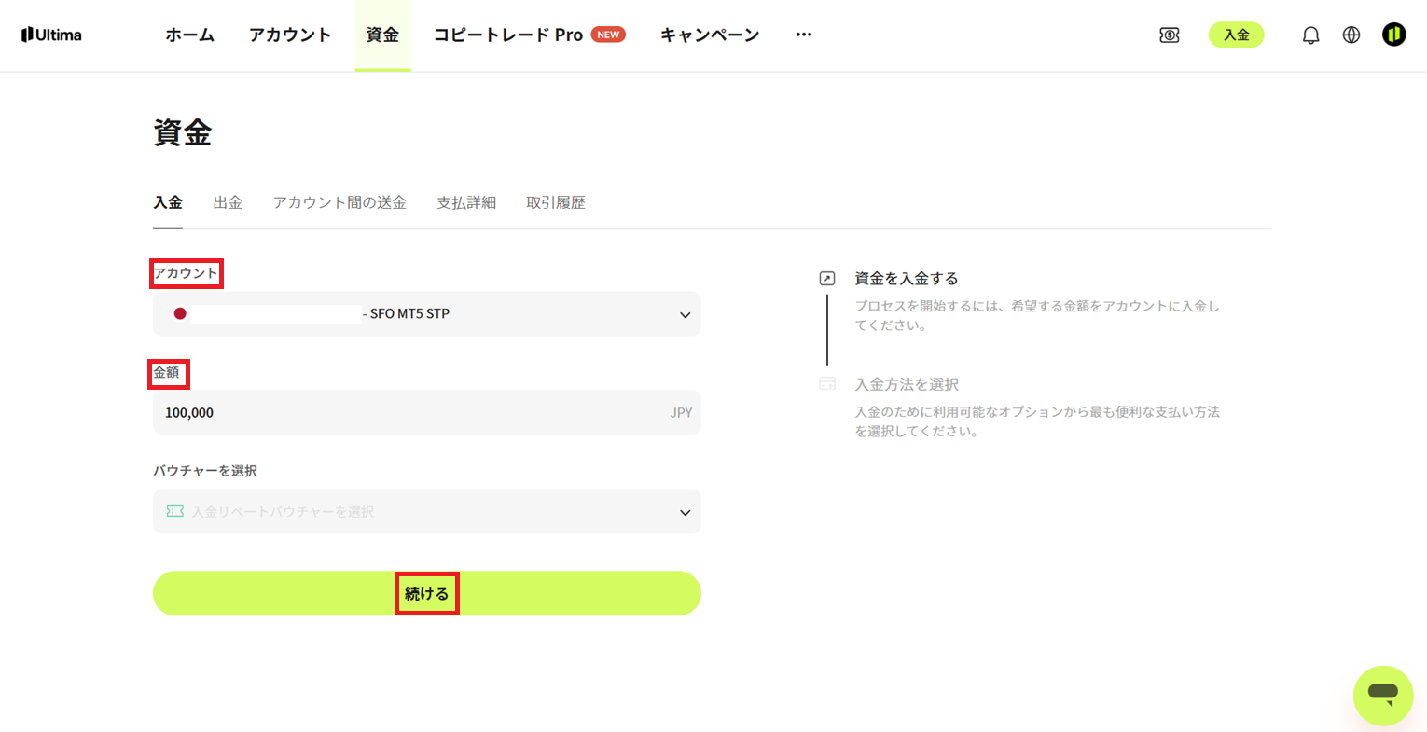Click the voucher ticket icon
Image resolution: width=1427 pixels, height=732 pixels.
(174, 511)
